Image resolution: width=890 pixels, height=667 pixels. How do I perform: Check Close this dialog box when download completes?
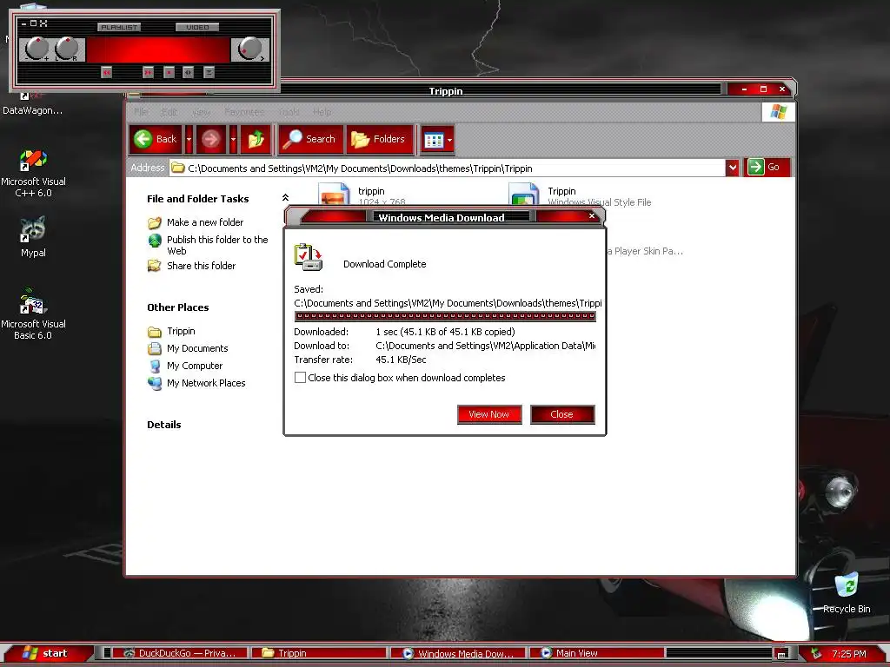(x=300, y=378)
